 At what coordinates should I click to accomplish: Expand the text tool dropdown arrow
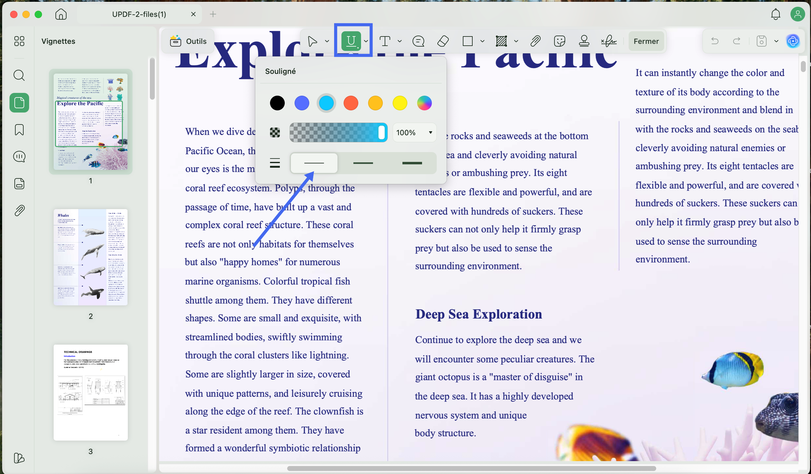(399, 41)
